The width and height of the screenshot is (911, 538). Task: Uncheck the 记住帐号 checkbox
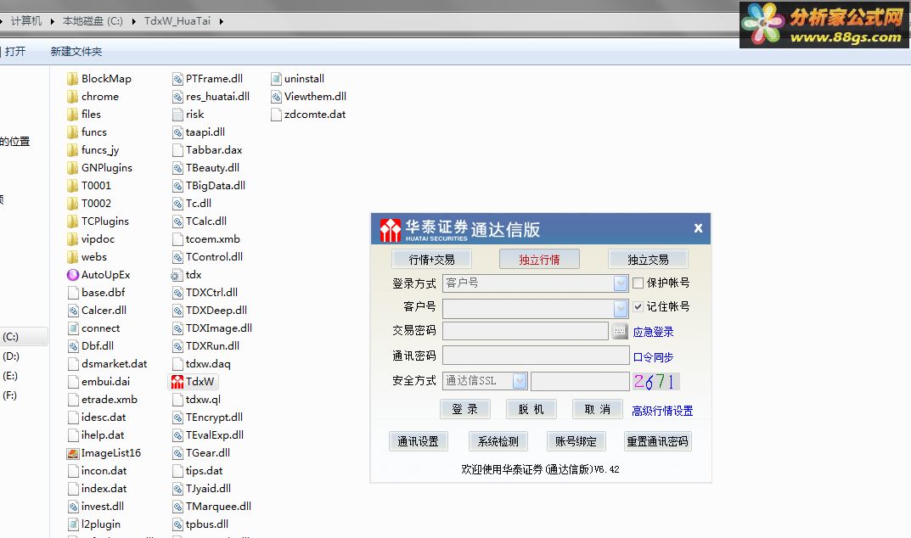click(x=638, y=306)
